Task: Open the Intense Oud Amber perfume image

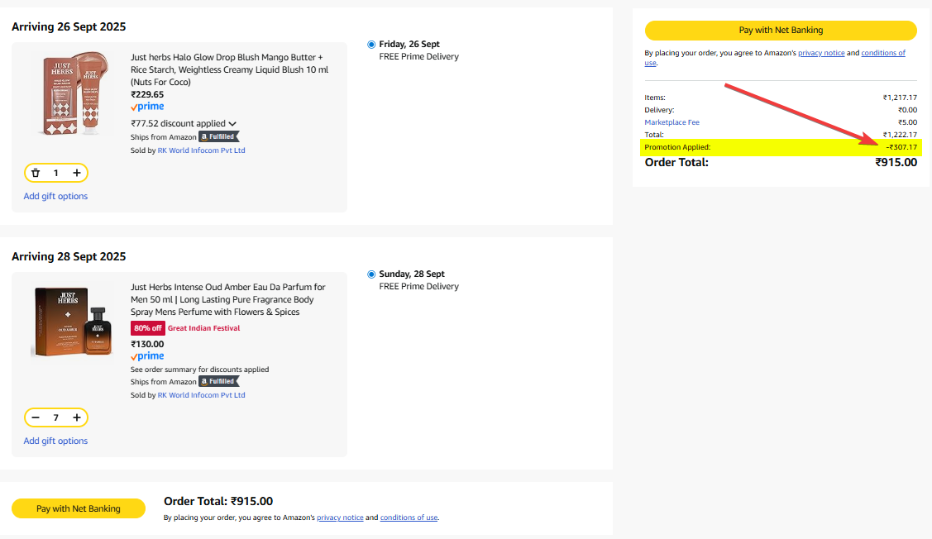Action: [73, 322]
